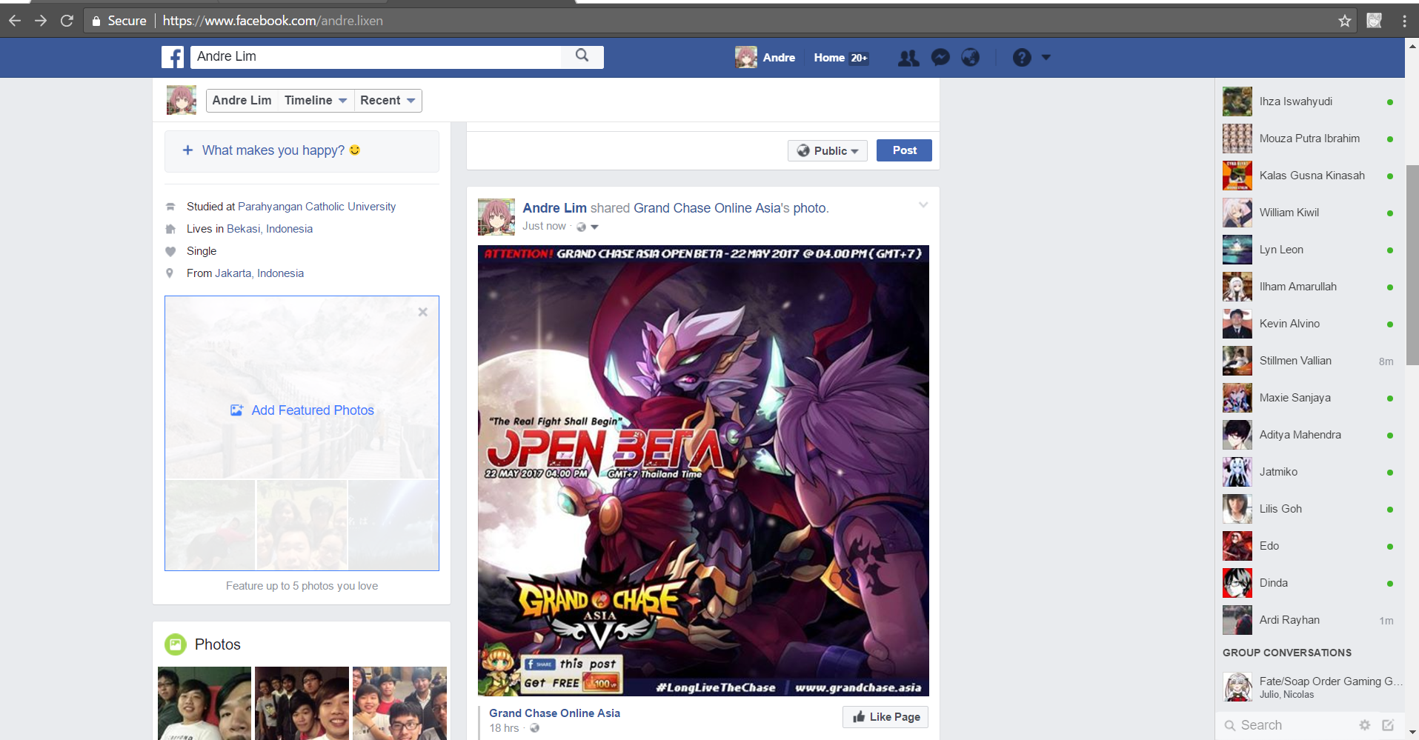Open the Grand Chase Open Beta shared photo
The height and width of the screenshot is (740, 1419).
(703, 470)
